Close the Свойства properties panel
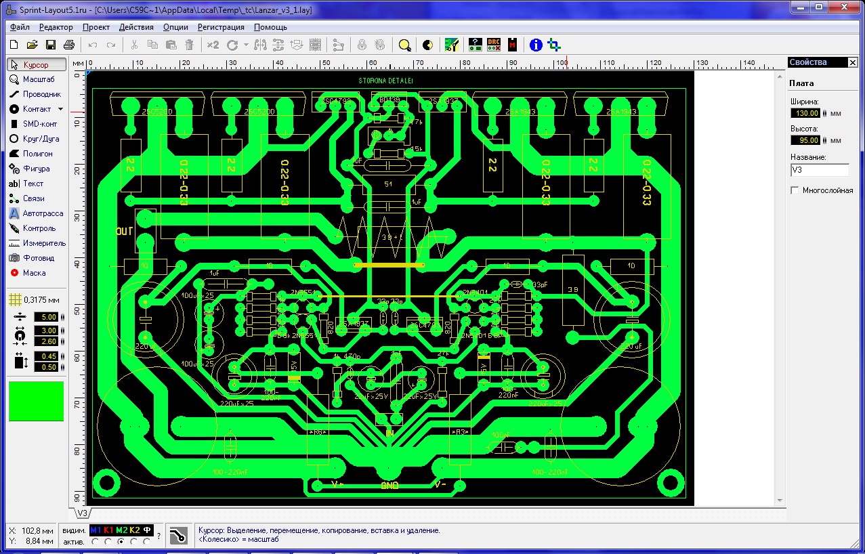Screen dimensions: 865x554 point(852,62)
